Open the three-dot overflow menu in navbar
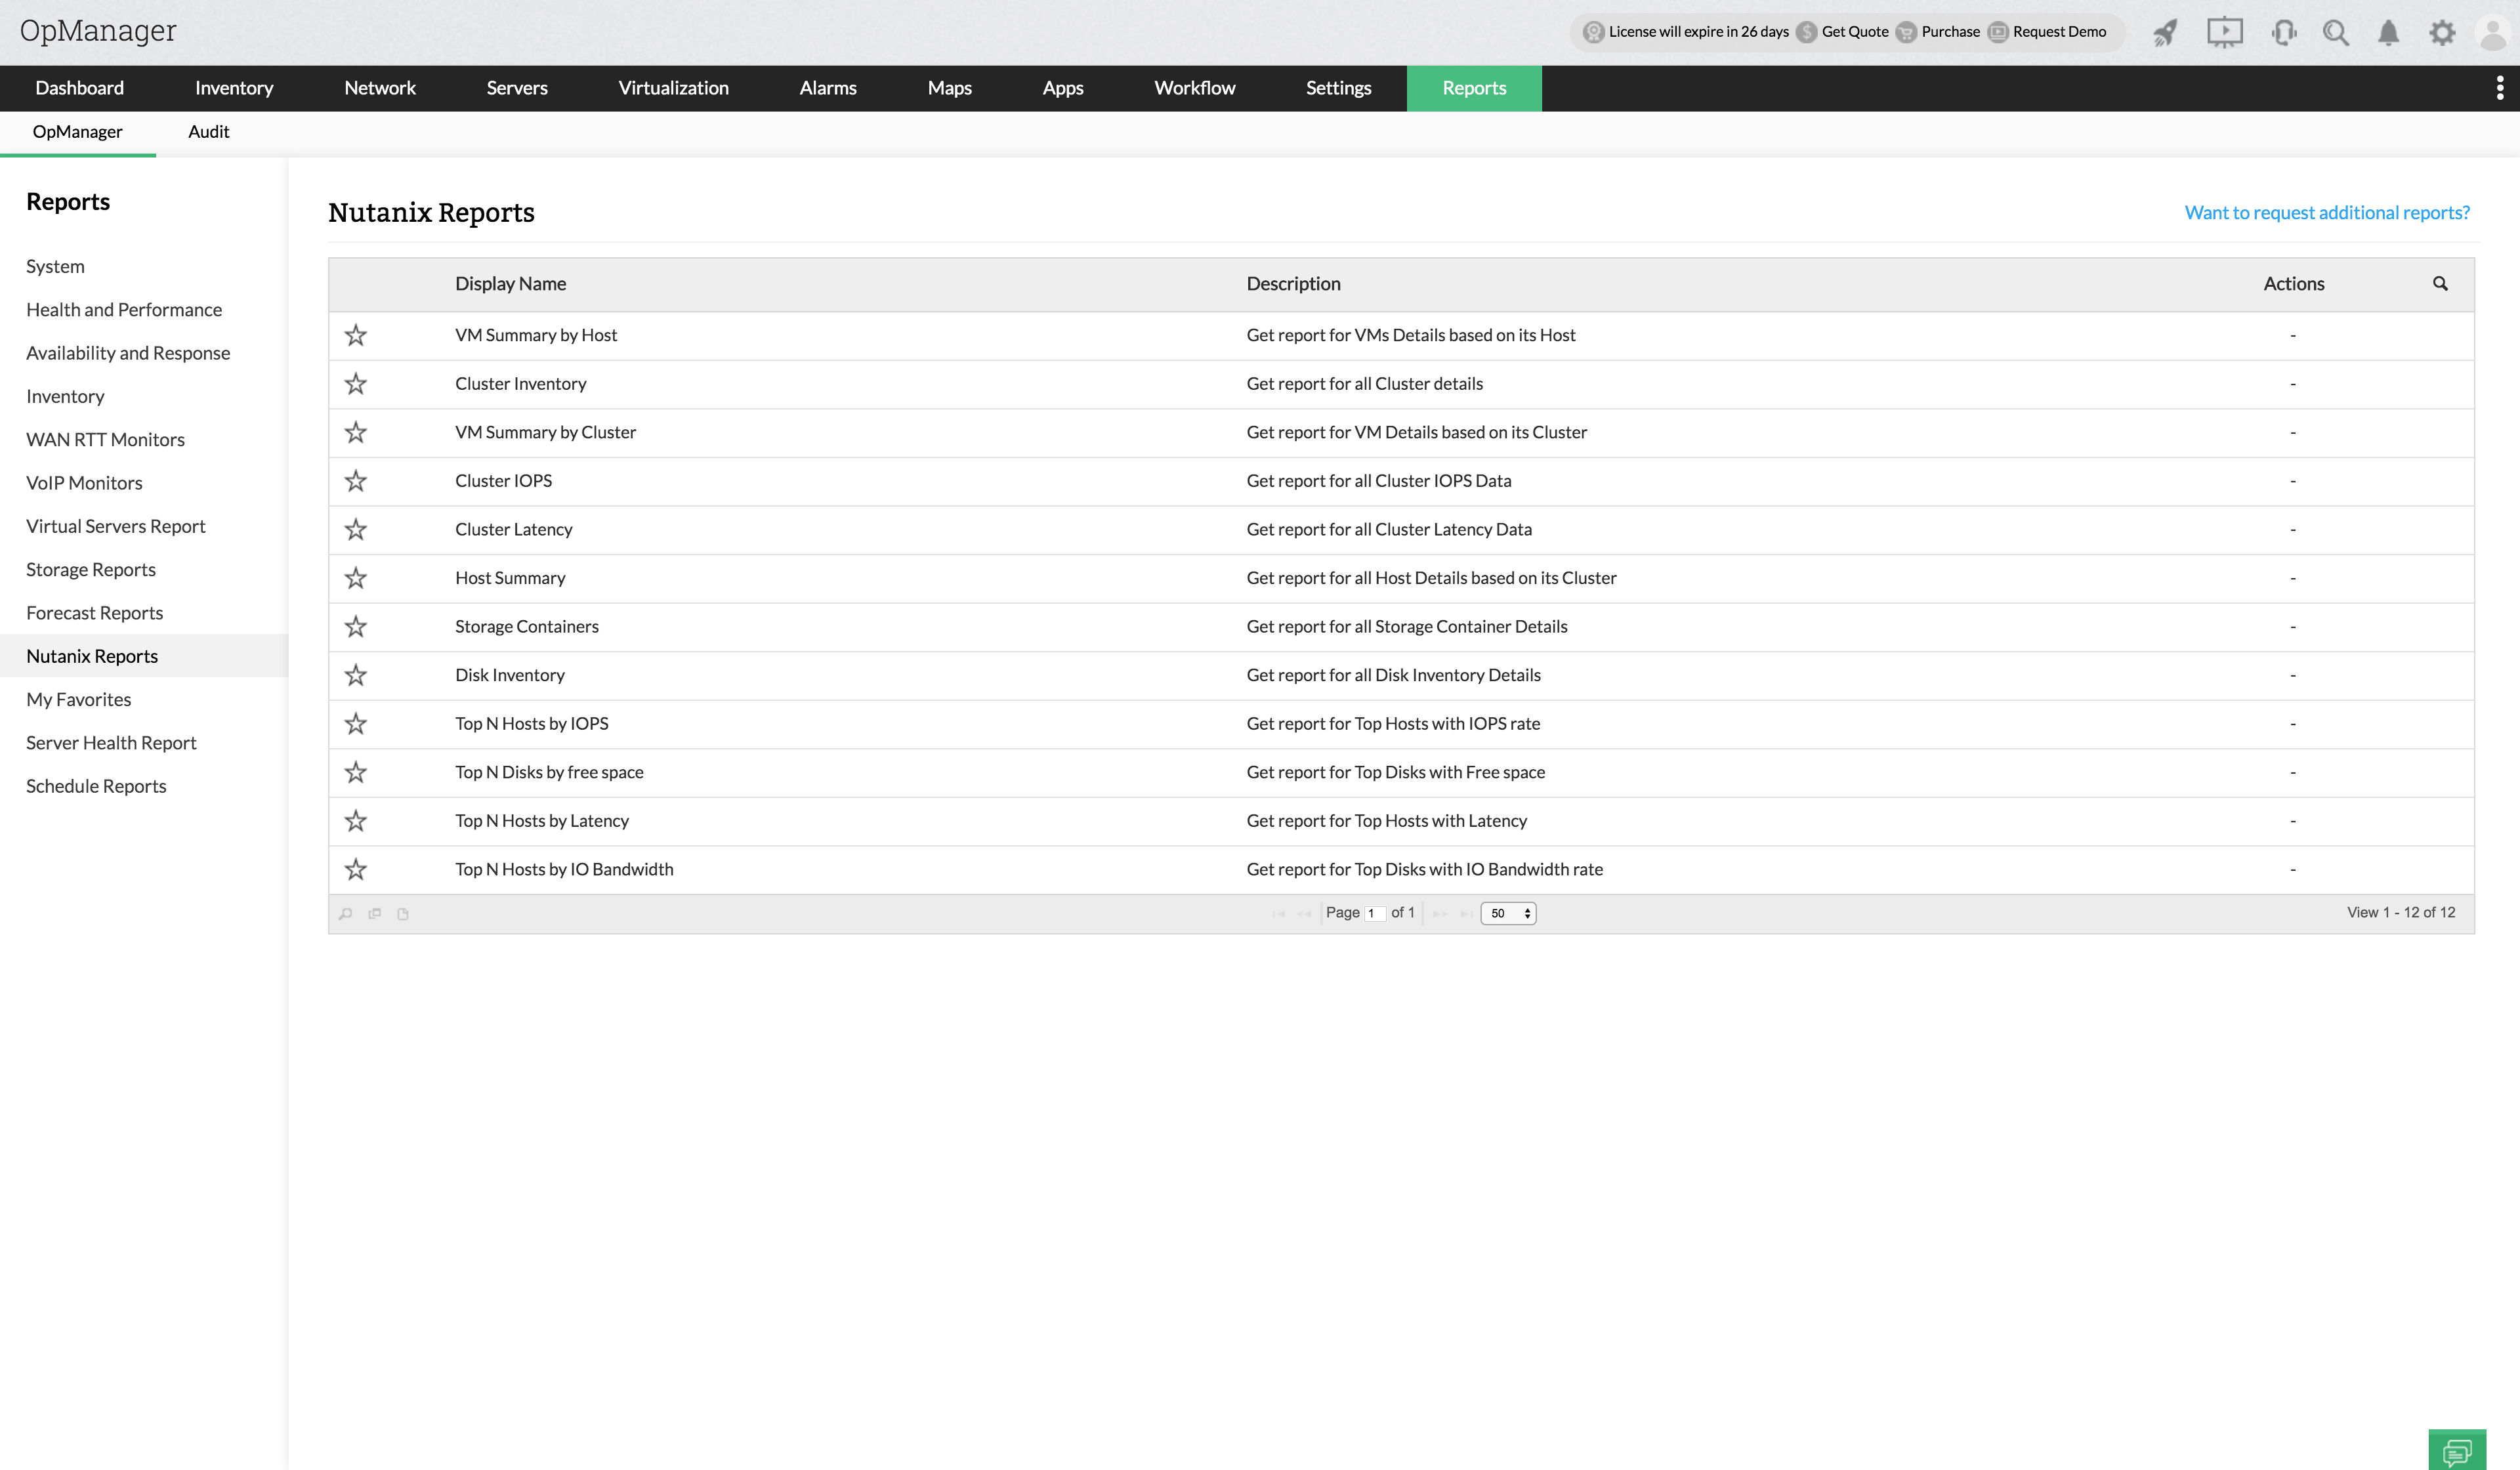The width and height of the screenshot is (2520, 1470). pyautogui.click(x=2499, y=88)
